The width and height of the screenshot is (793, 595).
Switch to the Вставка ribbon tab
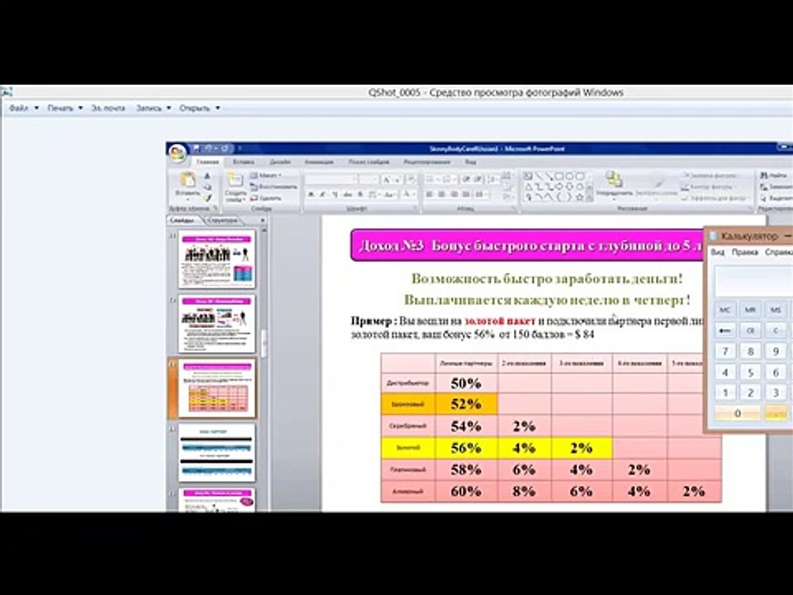(244, 162)
